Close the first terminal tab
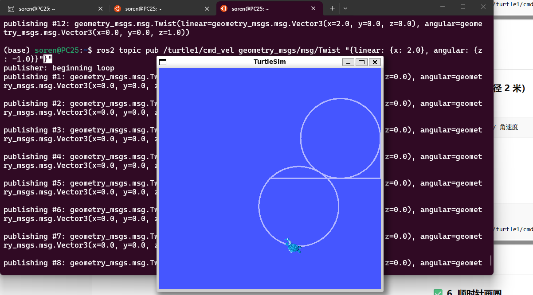533x295 pixels. pyautogui.click(x=101, y=8)
